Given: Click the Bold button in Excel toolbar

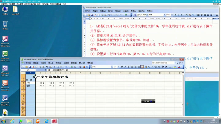Looking at the screenshot, I should tap(122, 67).
